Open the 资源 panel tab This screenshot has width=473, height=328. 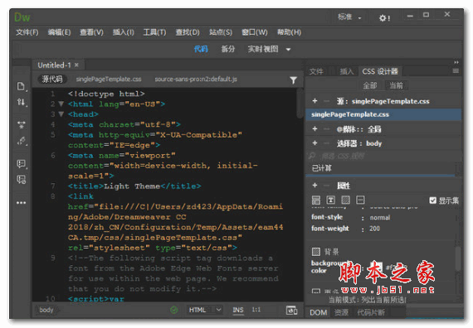(x=341, y=312)
